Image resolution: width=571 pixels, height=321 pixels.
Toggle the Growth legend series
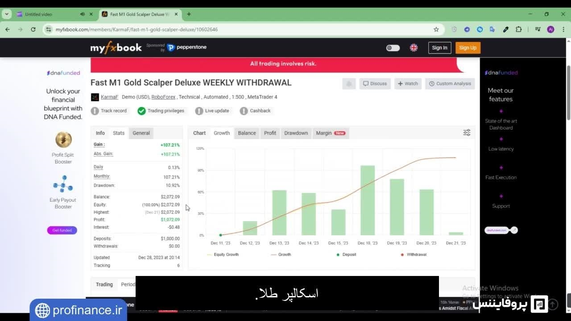[284, 255]
